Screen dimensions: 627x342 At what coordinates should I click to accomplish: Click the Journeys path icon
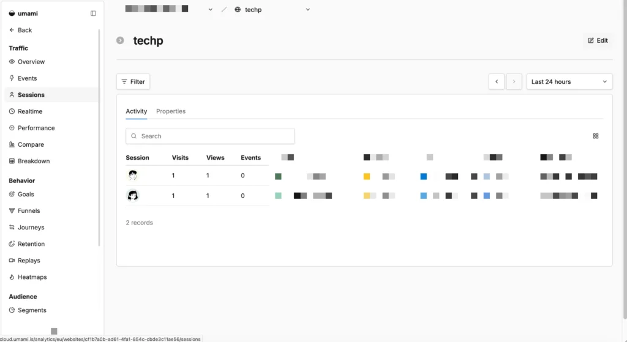[12, 228]
